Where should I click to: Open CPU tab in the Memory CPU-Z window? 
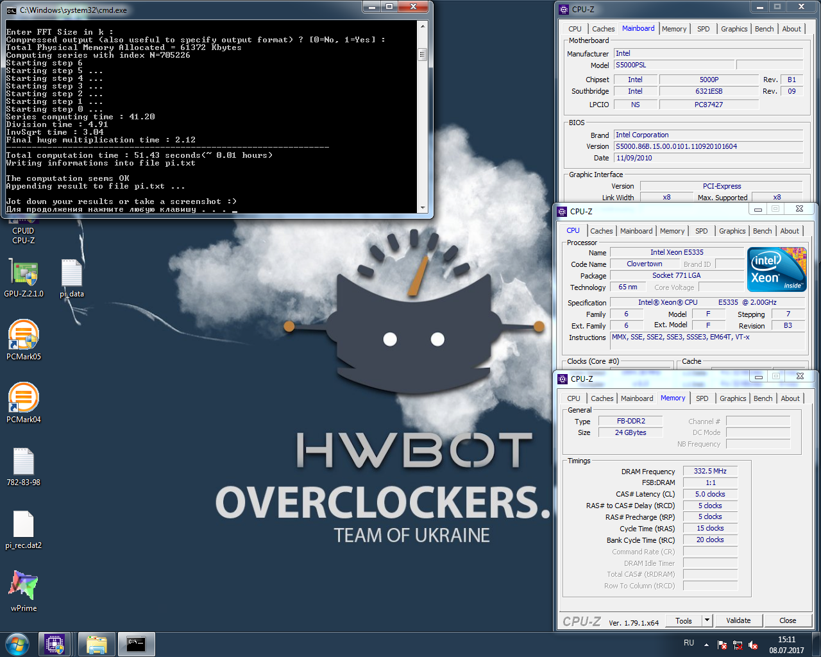(573, 398)
